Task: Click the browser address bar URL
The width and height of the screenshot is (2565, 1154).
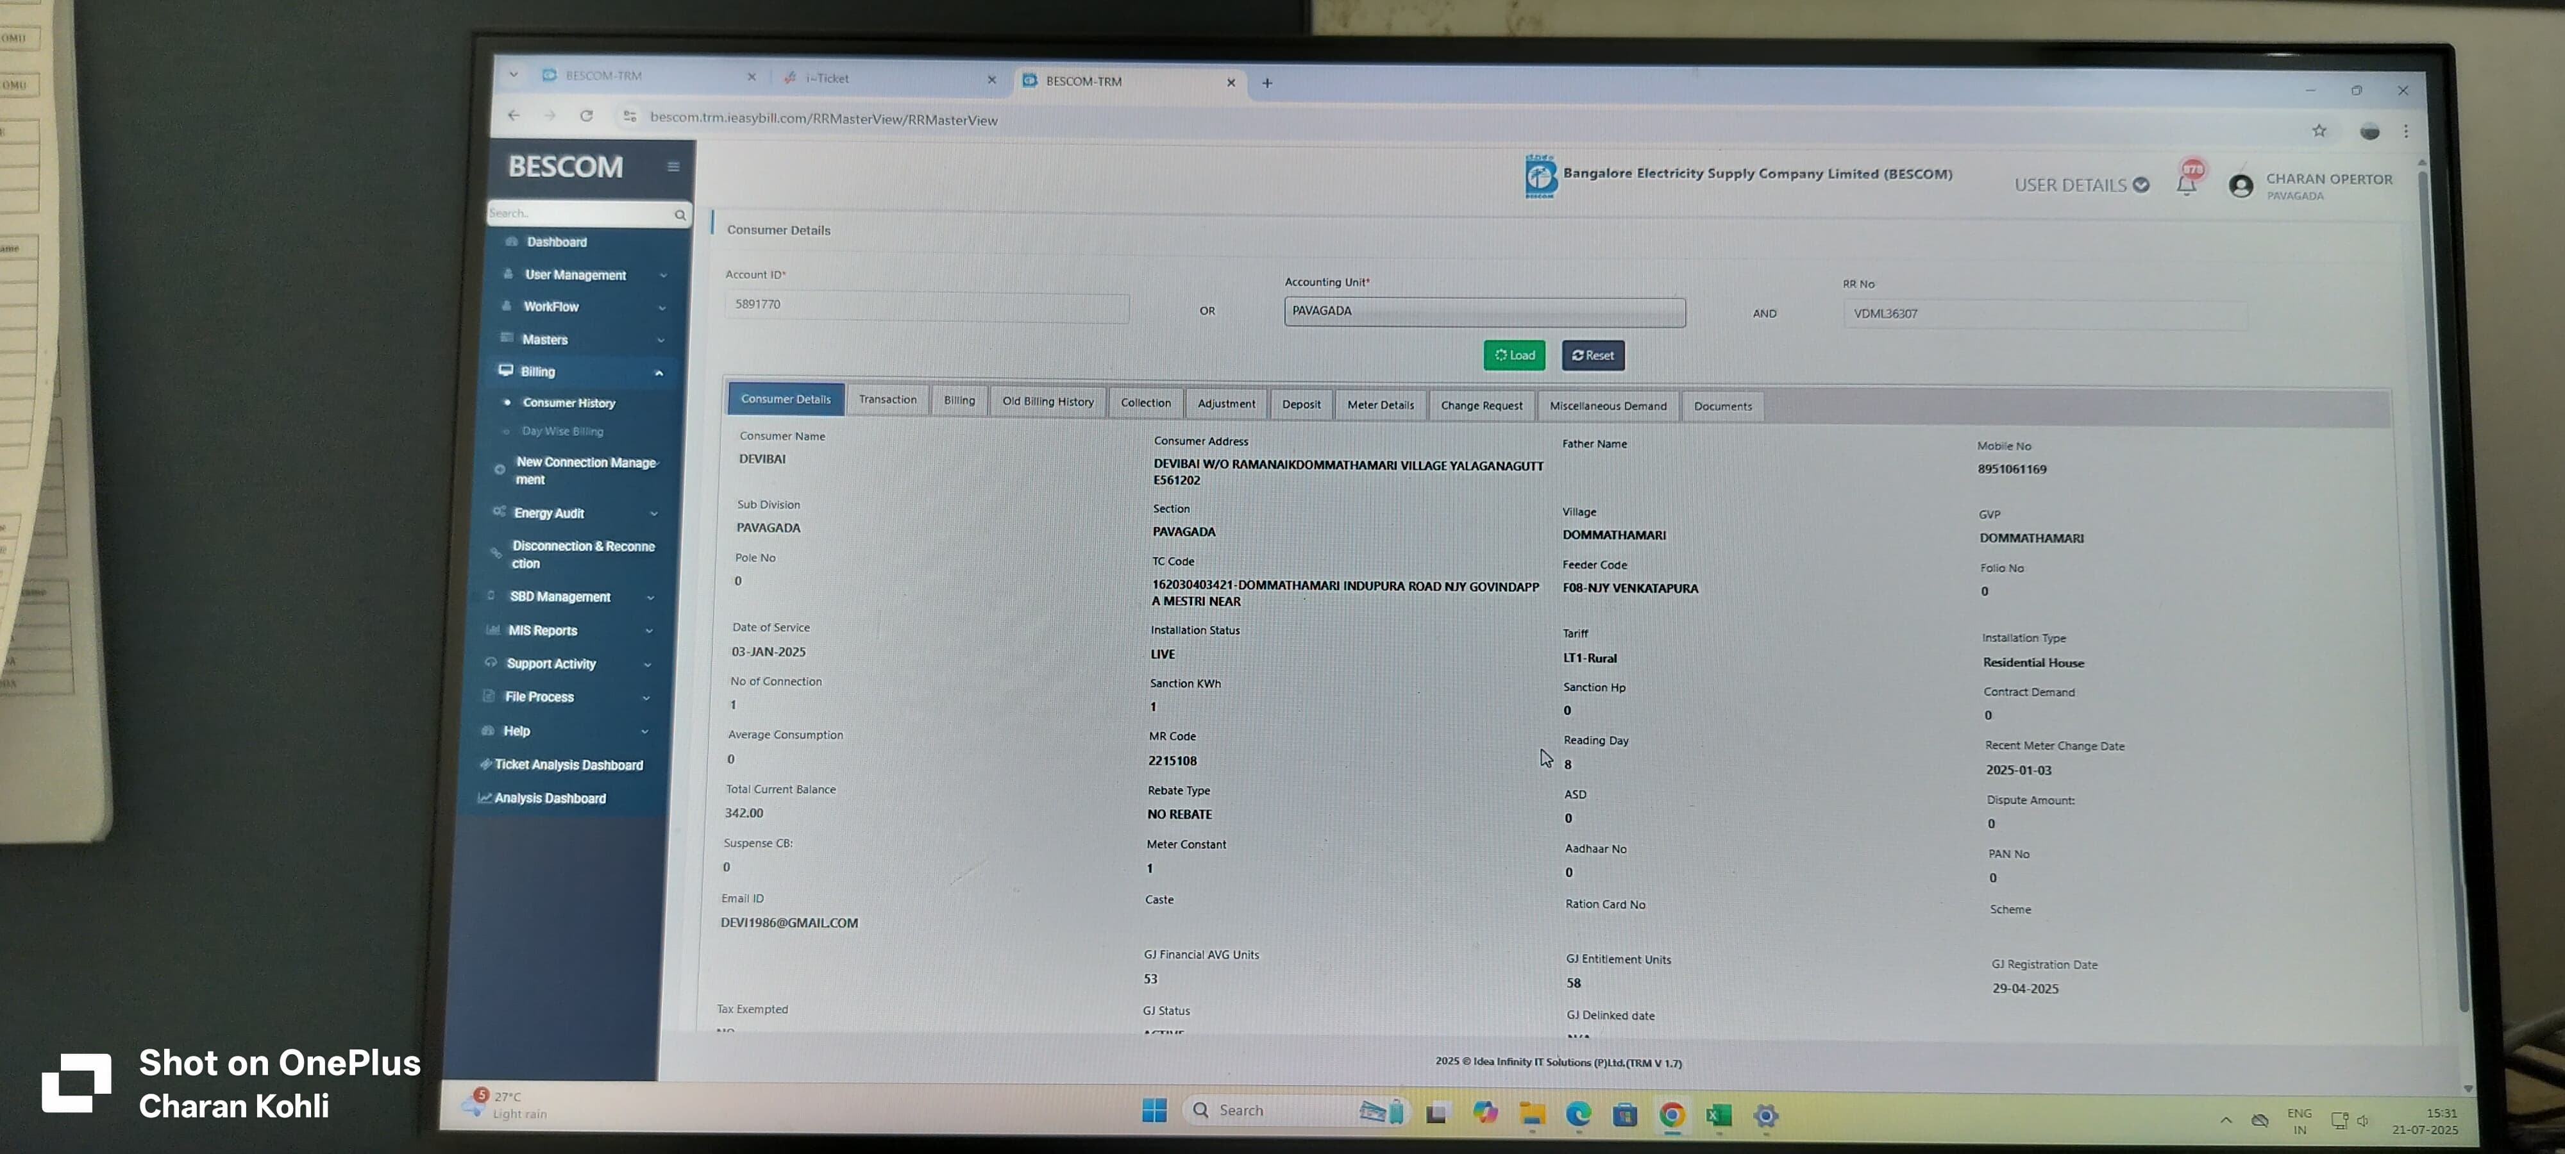Action: pos(823,119)
